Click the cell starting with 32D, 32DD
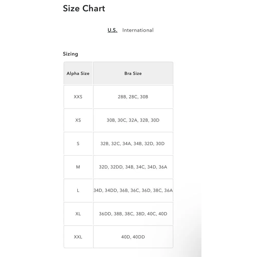This screenshot has width=257, height=257. 133,167
